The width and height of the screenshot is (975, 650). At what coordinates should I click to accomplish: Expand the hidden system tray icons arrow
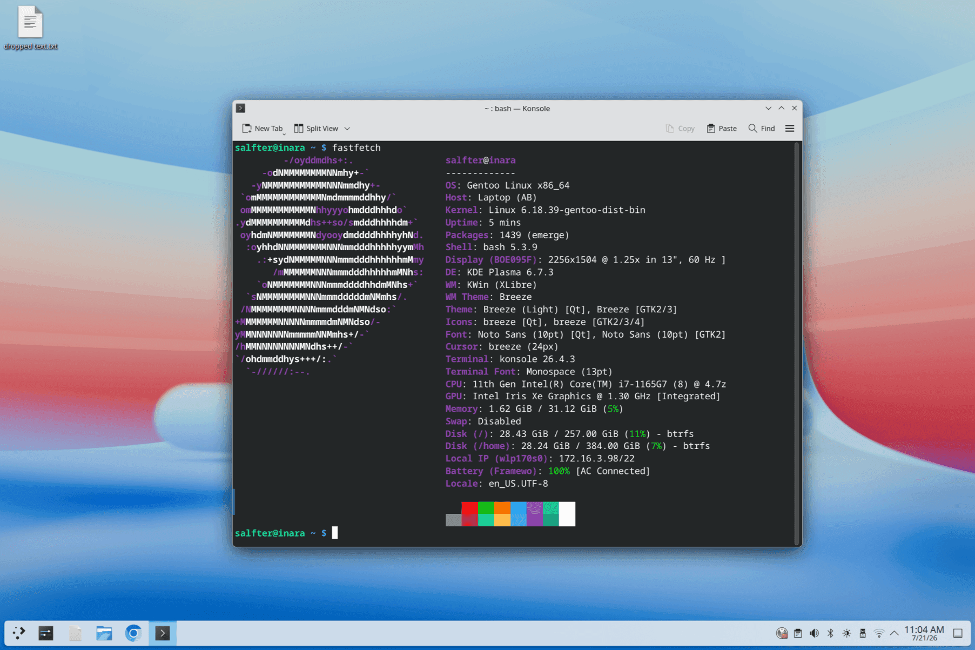point(895,633)
